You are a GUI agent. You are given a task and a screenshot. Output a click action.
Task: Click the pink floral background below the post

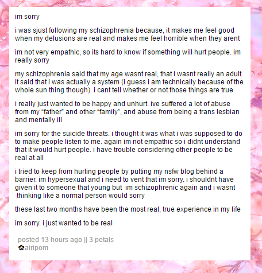131,267
